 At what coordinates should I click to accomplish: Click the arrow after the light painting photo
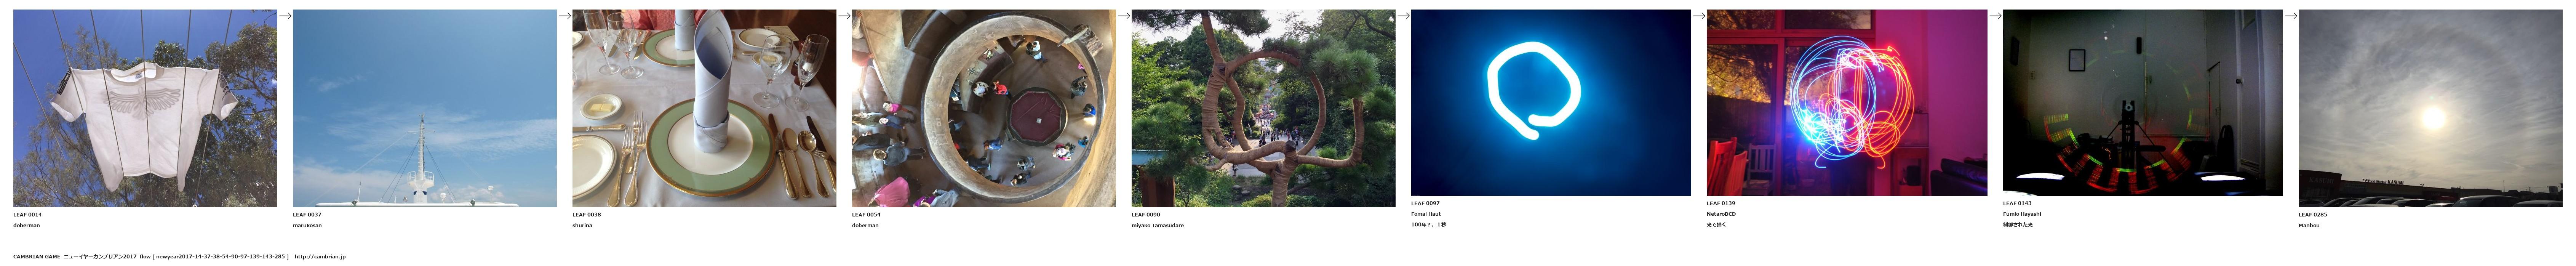1995,15
